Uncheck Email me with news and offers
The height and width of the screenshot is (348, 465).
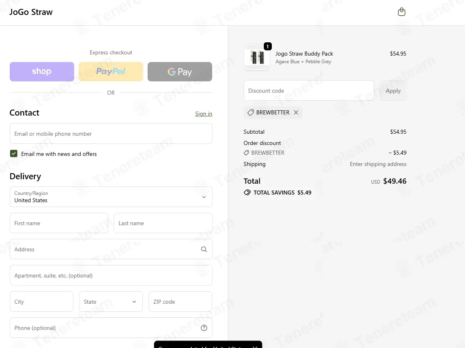click(14, 153)
